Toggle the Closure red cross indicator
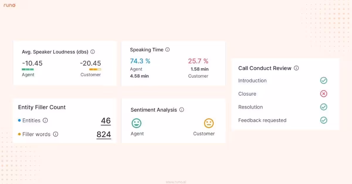Viewport: 352px width, 184px height. [x=324, y=93]
